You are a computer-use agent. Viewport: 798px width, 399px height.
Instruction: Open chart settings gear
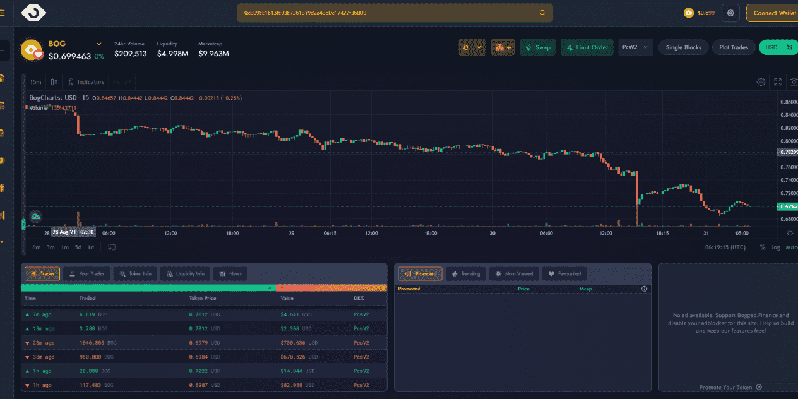pos(761,82)
